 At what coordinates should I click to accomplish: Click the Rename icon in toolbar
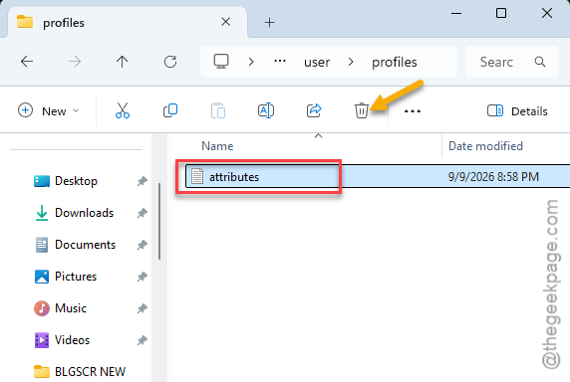pos(266,110)
